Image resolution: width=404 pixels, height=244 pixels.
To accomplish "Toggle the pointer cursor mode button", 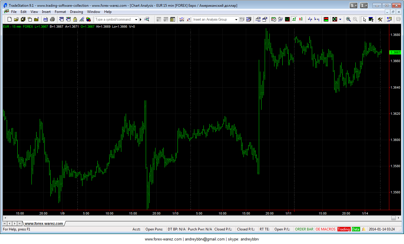I will (x=364, y=19).
